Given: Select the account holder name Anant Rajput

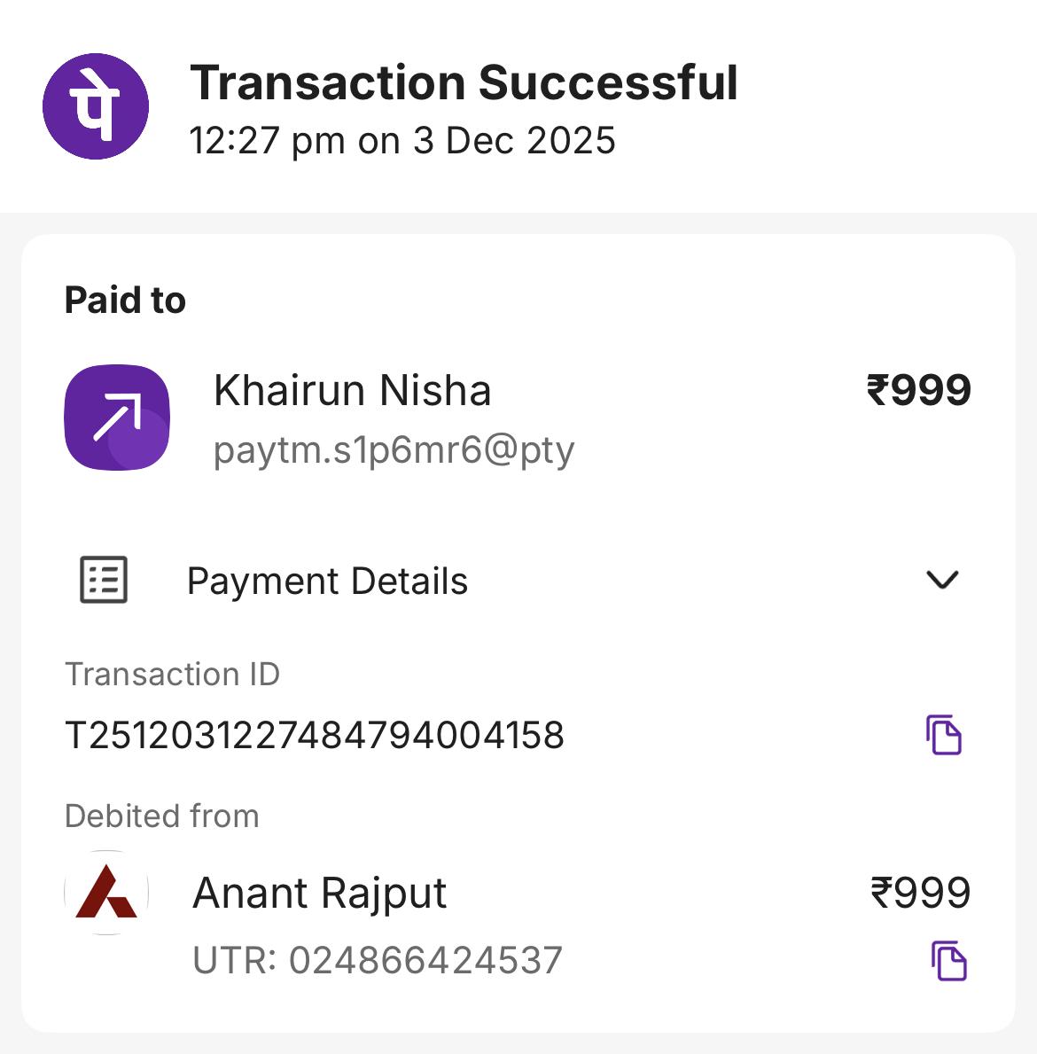Looking at the screenshot, I should click(319, 893).
